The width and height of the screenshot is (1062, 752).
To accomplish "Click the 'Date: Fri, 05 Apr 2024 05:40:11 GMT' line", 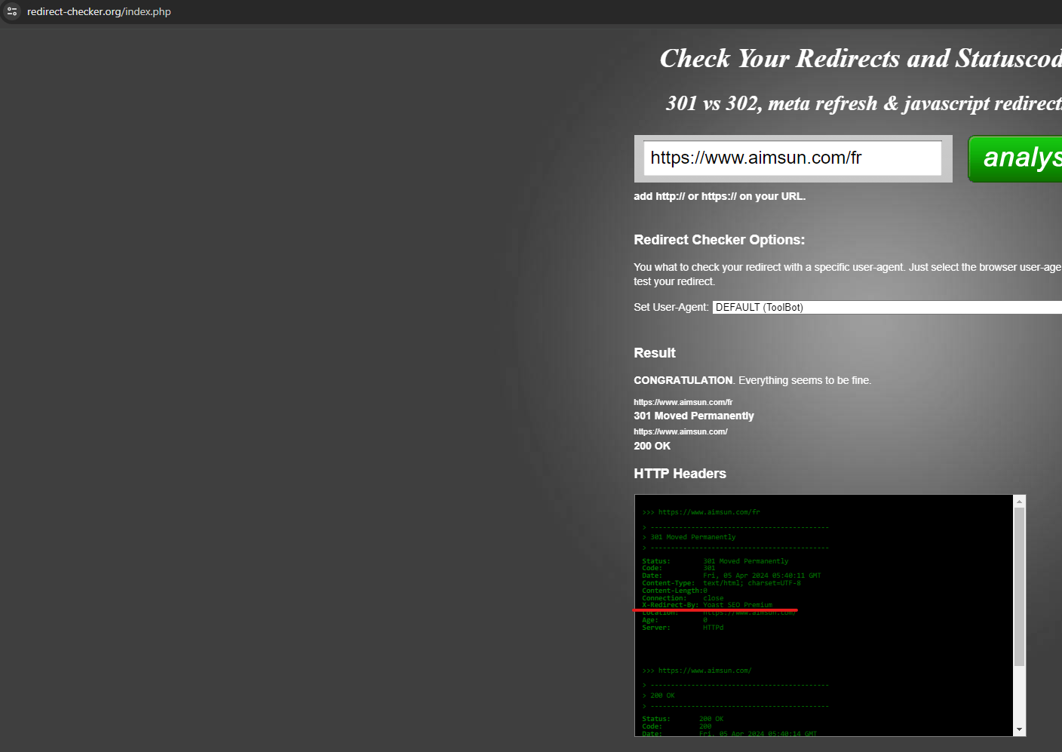I will point(732,576).
